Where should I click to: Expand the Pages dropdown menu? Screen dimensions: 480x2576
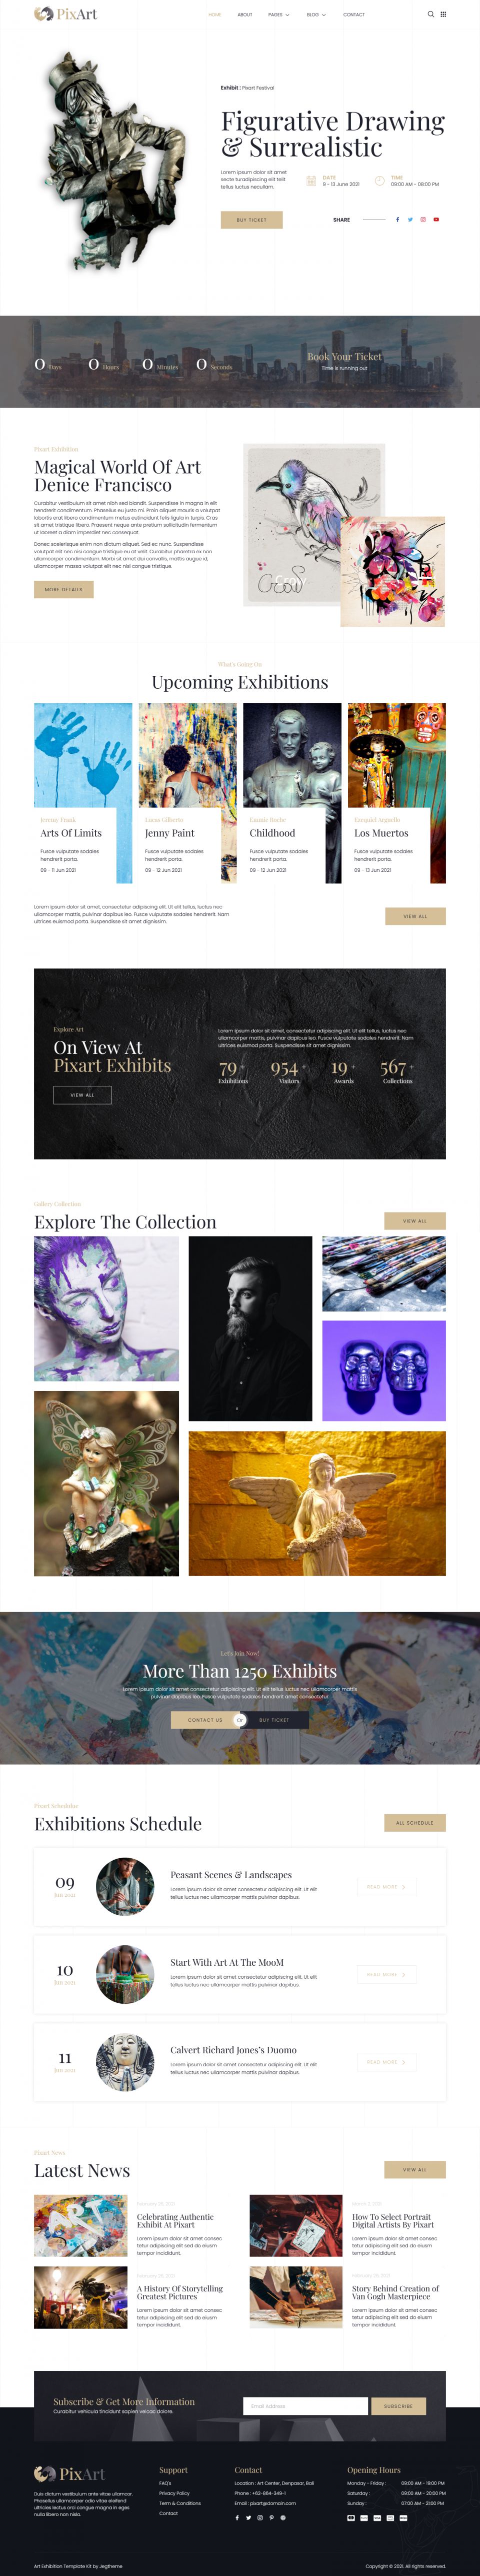pos(279,15)
